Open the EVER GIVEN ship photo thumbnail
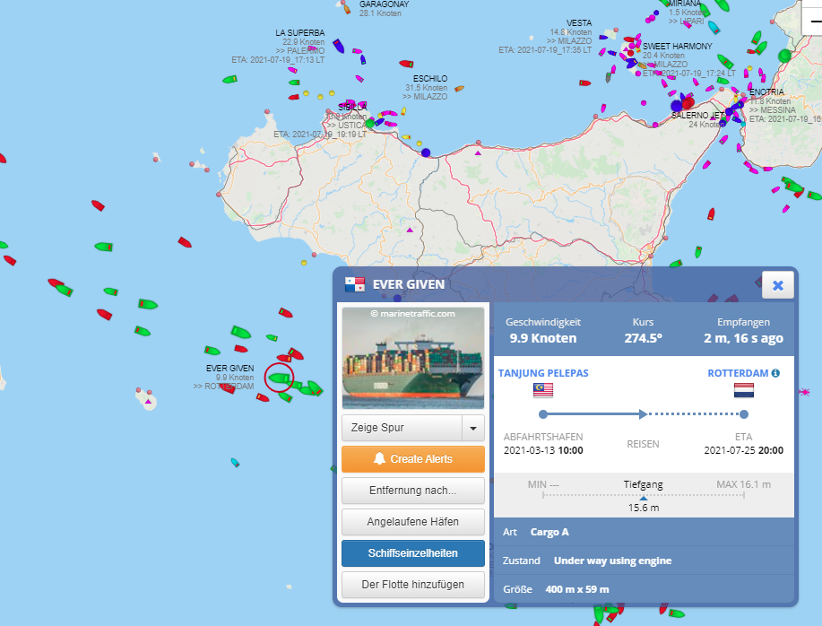 [x=413, y=358]
